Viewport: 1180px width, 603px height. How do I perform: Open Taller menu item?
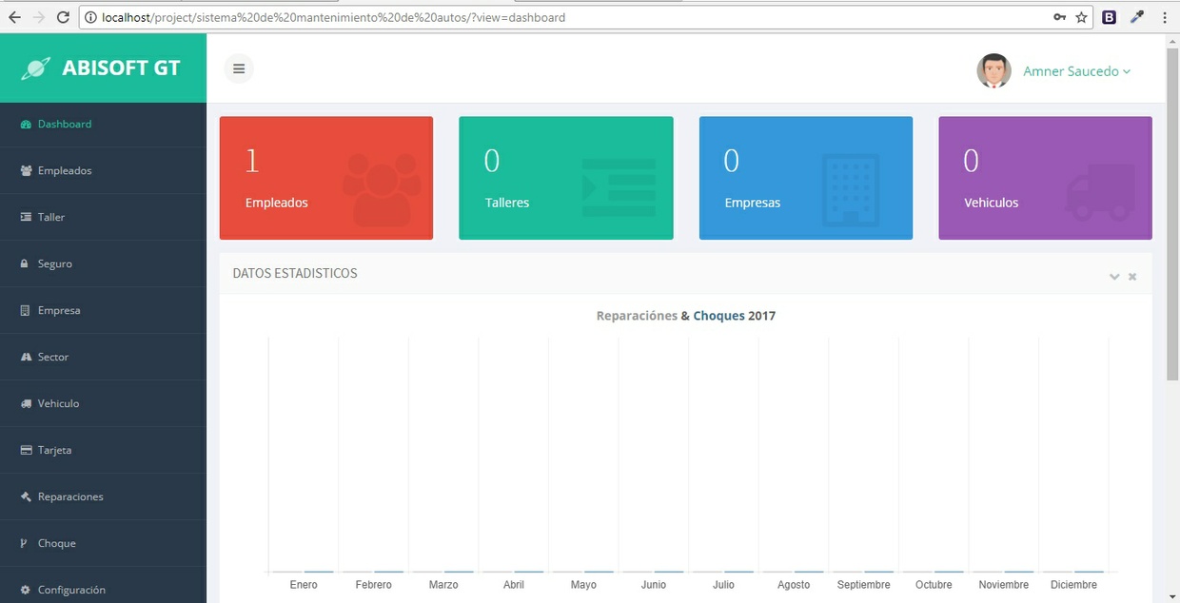(103, 218)
